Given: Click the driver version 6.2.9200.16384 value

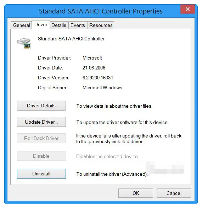Looking at the screenshot, I should (98, 78).
